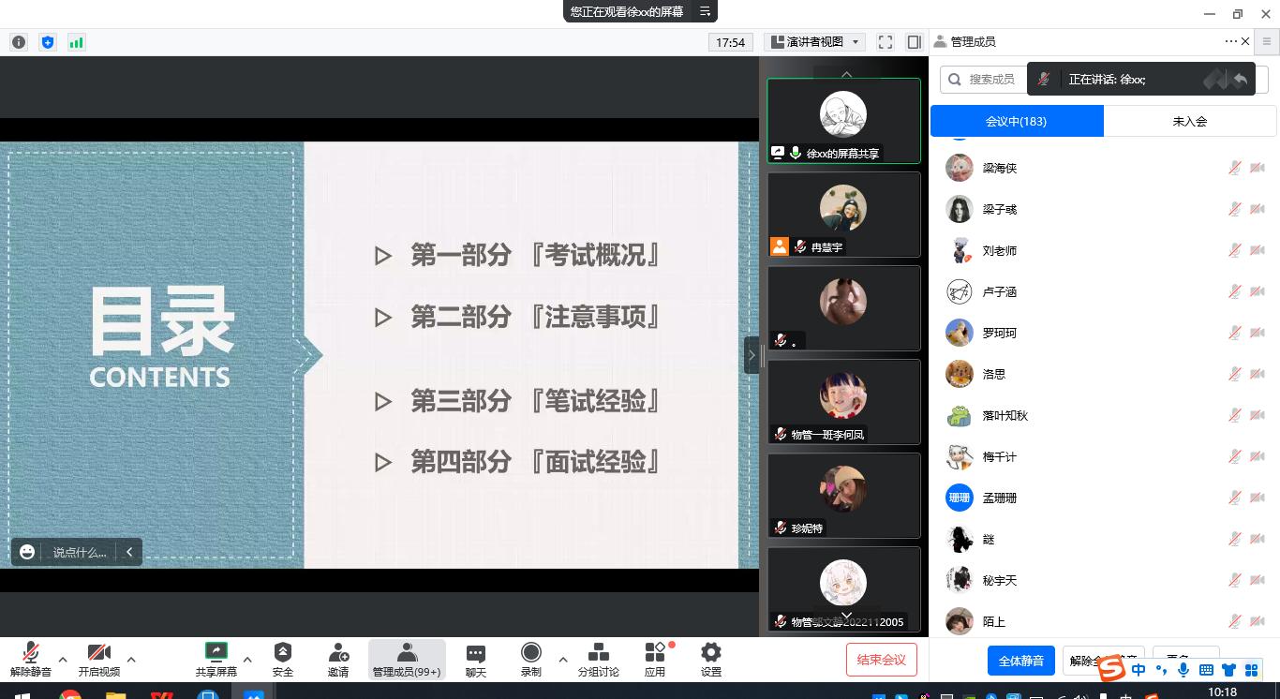
Task: Open the Security (安全) shield icon
Action: click(282, 653)
